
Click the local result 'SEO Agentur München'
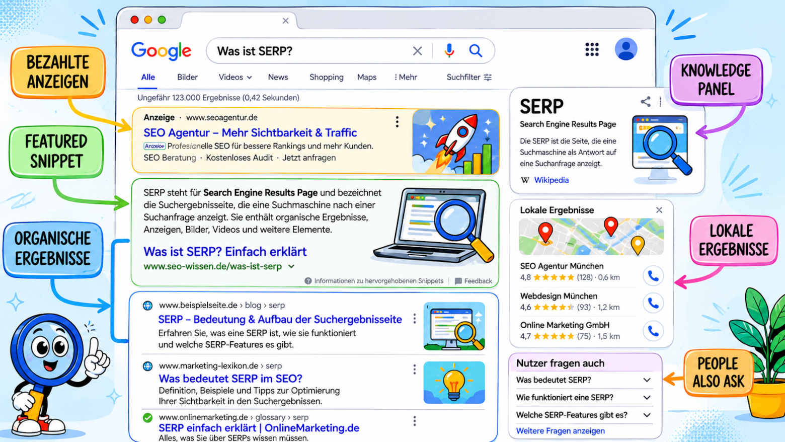pos(562,266)
